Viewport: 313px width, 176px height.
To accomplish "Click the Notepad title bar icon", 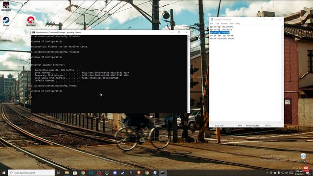I will click(212, 20).
